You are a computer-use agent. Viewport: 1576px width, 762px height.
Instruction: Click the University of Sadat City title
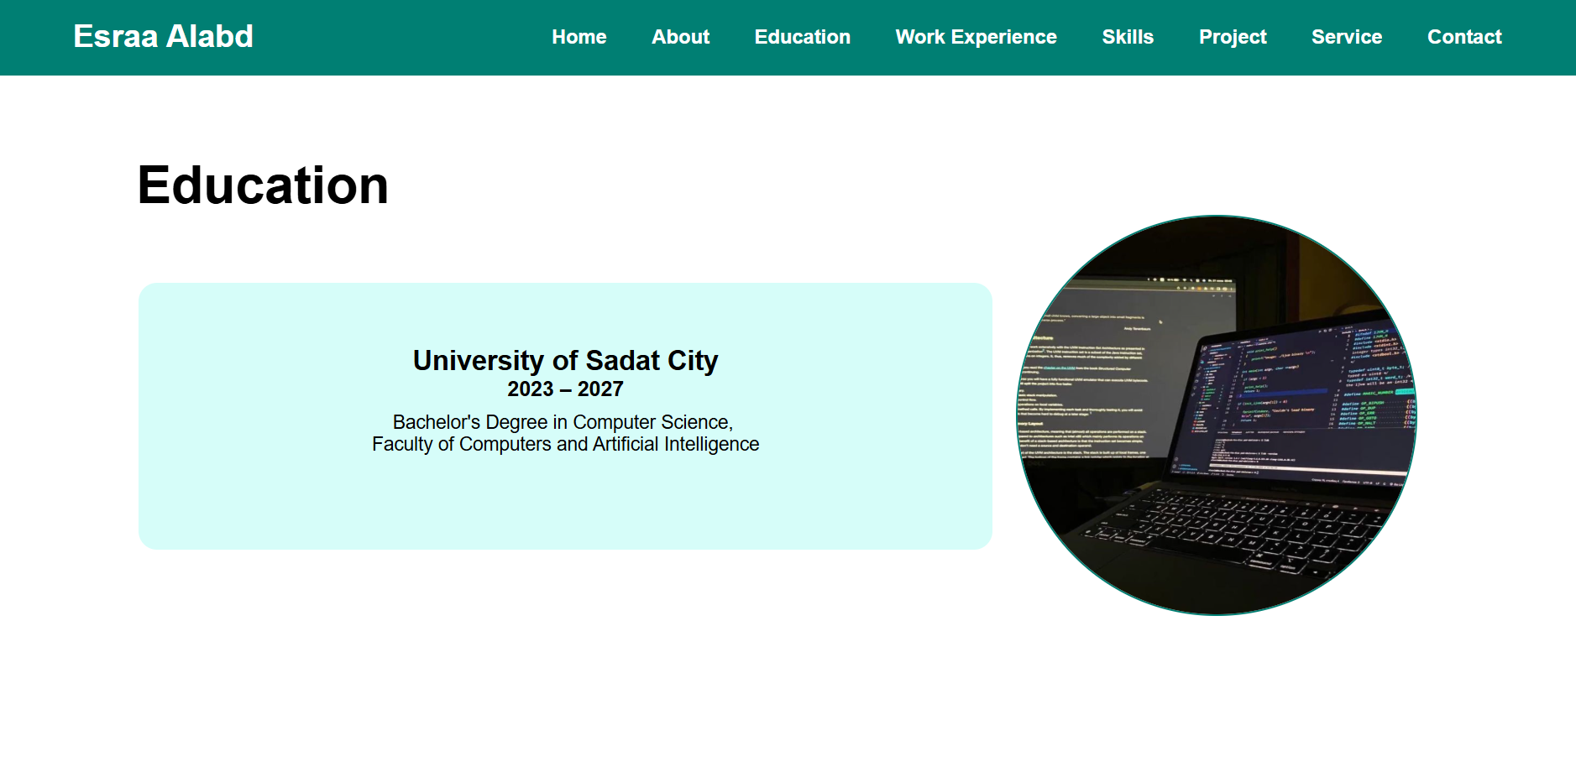coord(565,360)
